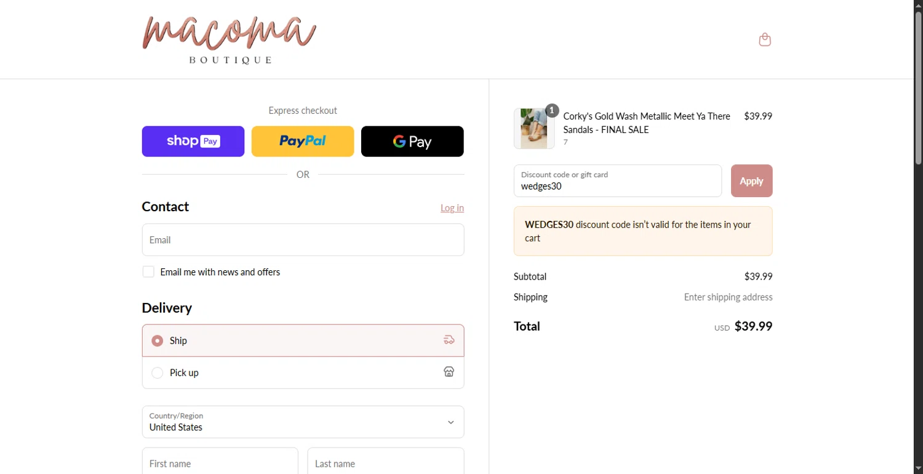Image resolution: width=923 pixels, height=474 pixels.
Task: Focus the Email input field
Action: point(303,239)
